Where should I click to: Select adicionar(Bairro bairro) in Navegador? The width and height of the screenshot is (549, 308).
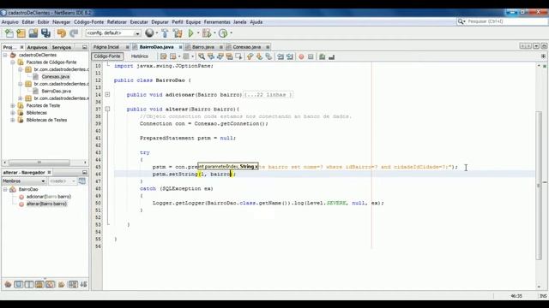tap(49, 197)
